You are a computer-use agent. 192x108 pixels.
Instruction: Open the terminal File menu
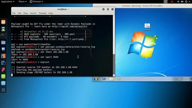click(x=14, y=13)
